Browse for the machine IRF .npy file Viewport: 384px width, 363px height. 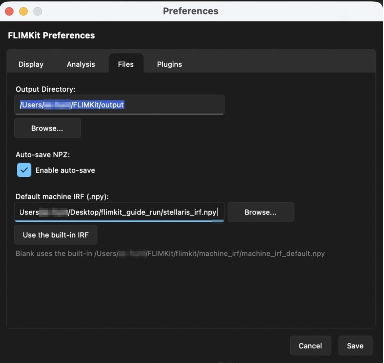pyautogui.click(x=261, y=212)
